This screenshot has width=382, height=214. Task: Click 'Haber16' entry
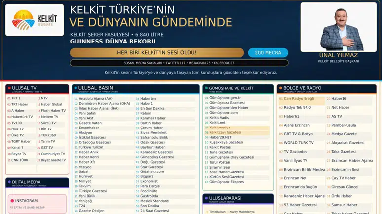pos(339,99)
